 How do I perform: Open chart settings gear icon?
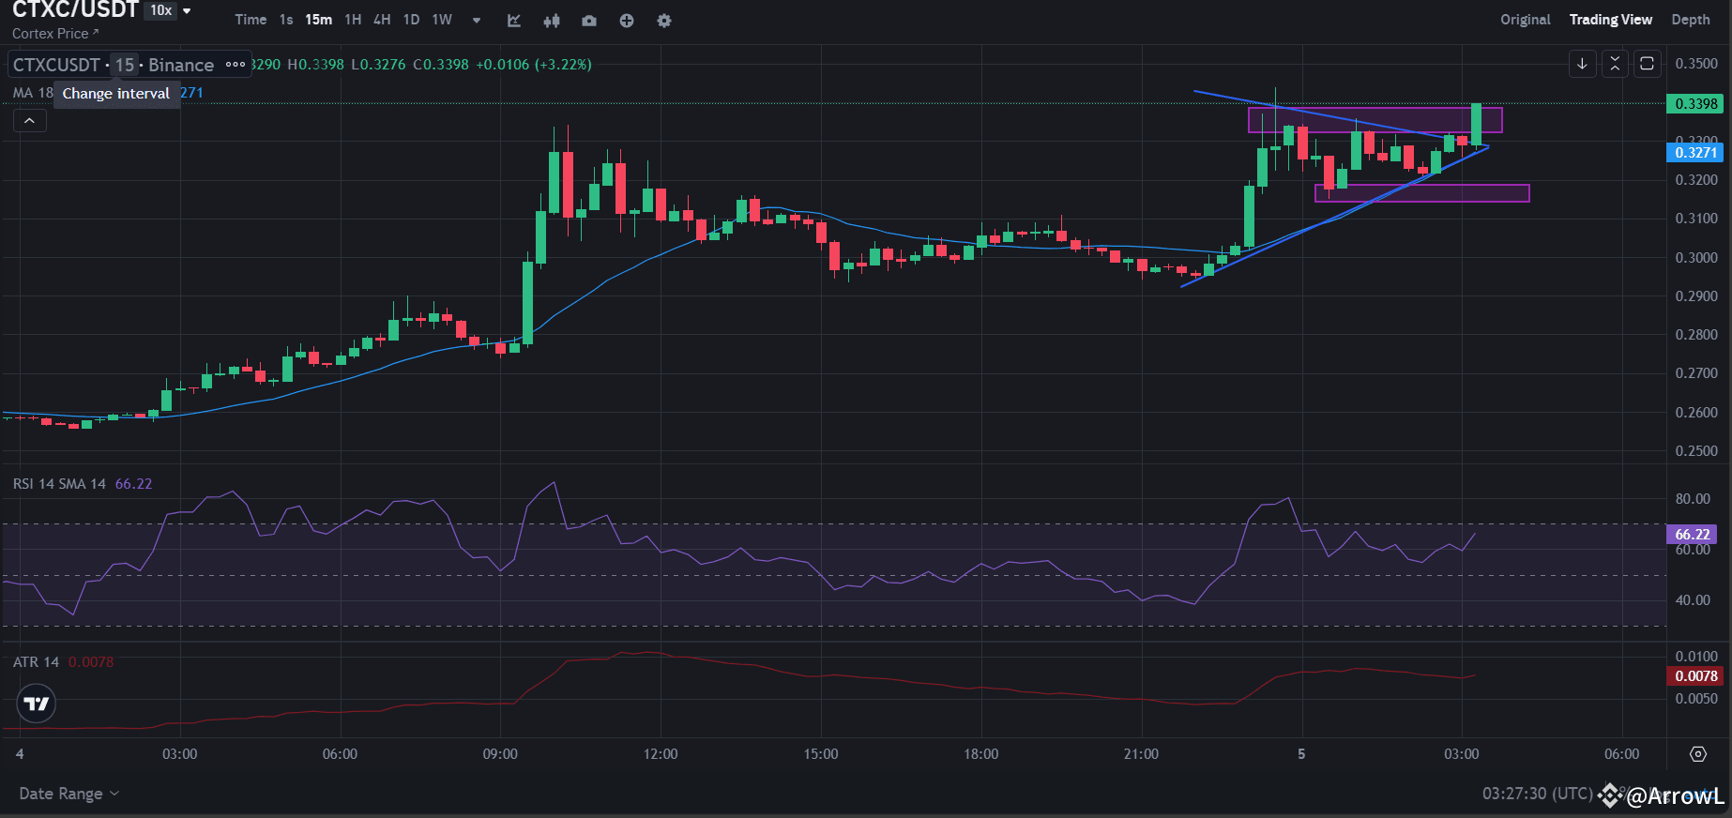click(x=664, y=21)
